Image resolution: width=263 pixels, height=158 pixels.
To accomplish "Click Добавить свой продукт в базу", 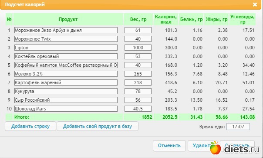I will tap(98, 126).
